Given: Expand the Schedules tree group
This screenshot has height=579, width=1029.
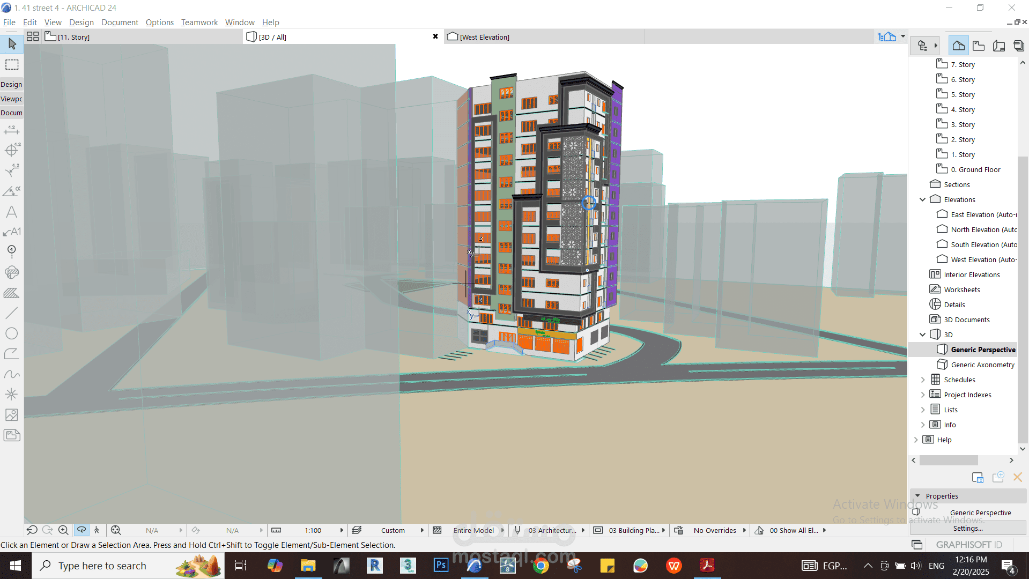Looking at the screenshot, I should point(923,380).
